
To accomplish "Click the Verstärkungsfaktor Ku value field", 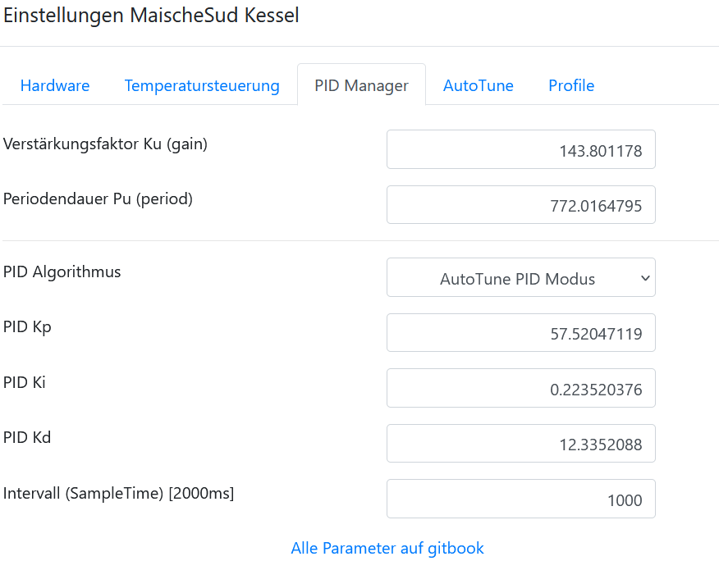I will click(x=521, y=150).
